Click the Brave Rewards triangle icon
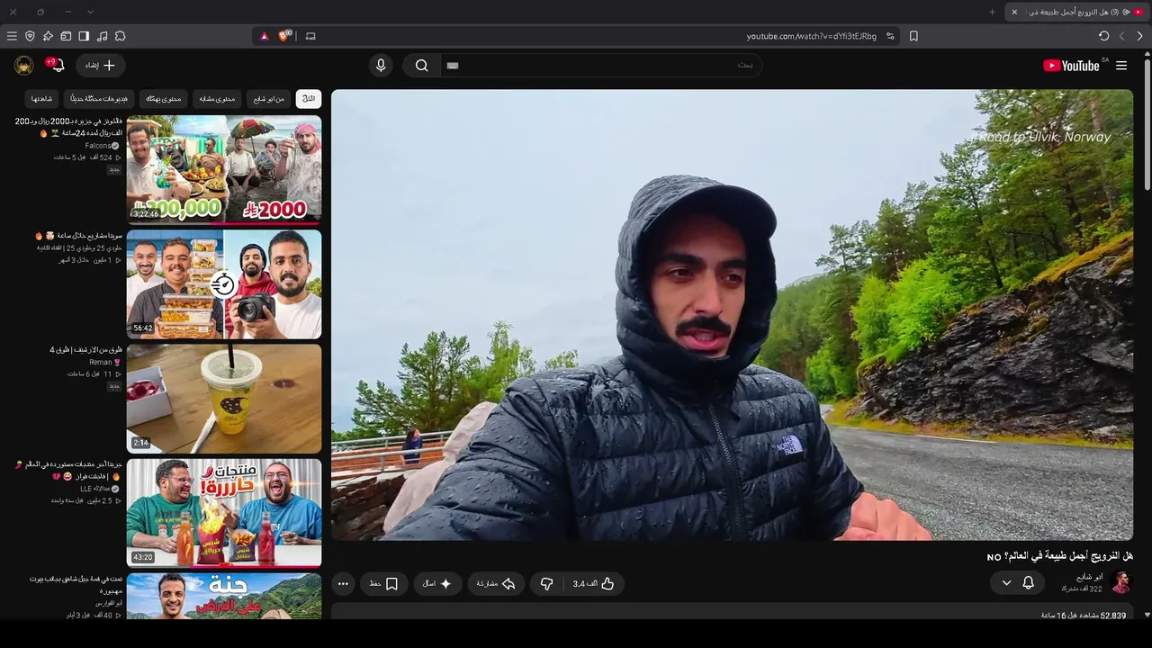 (264, 36)
